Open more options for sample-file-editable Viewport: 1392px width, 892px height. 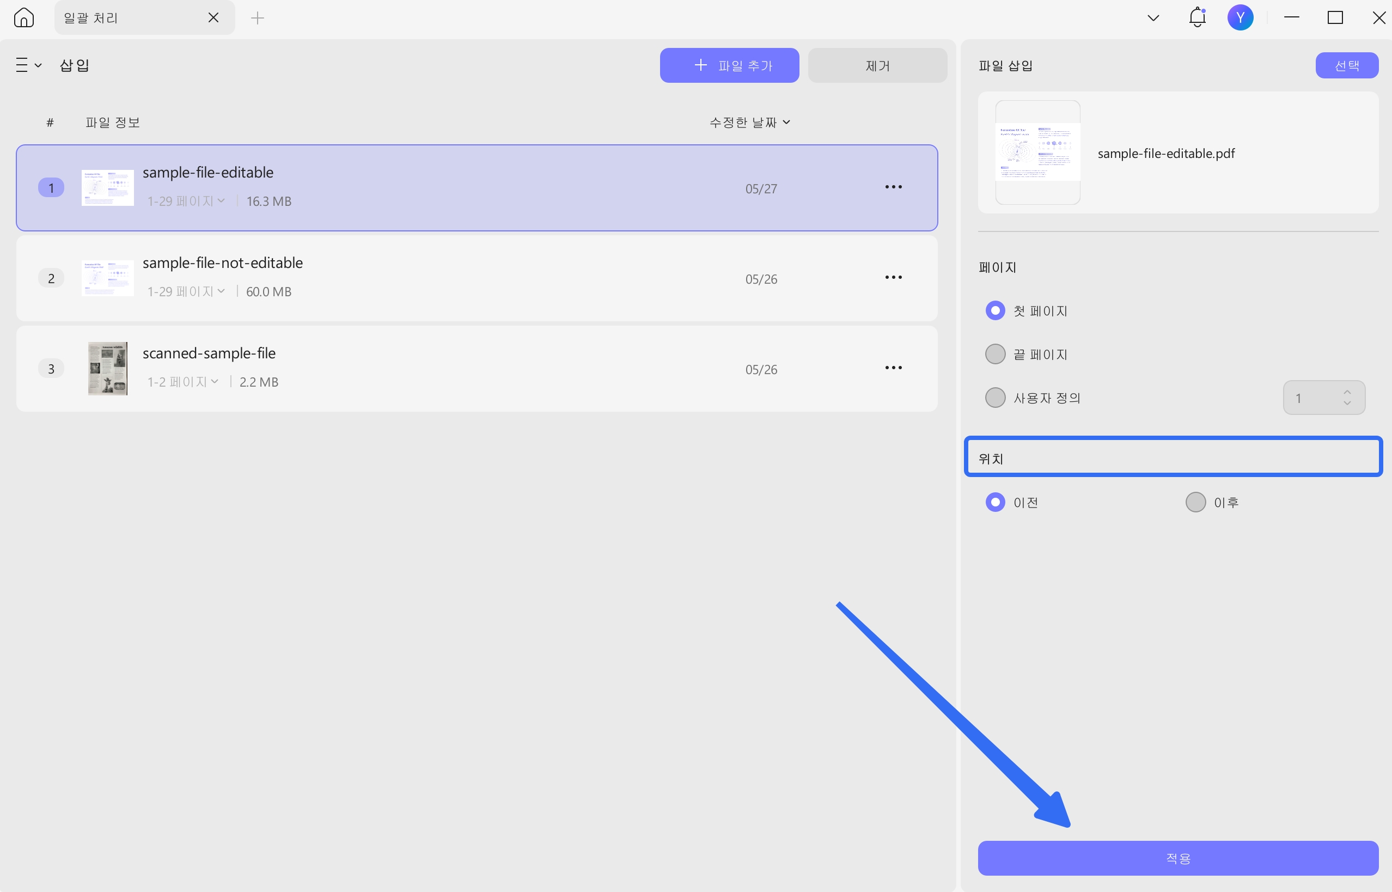pos(893,187)
